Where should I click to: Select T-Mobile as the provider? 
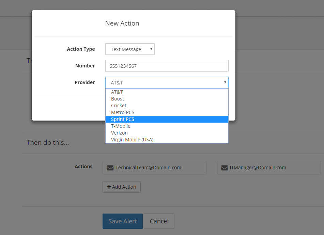[x=121, y=126]
